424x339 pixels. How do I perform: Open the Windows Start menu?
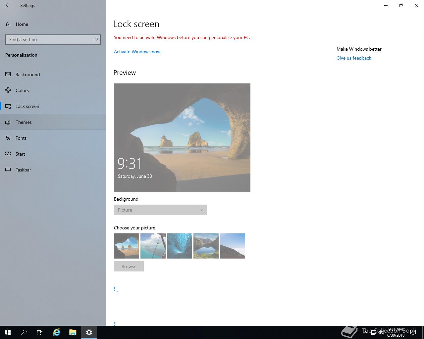[8, 332]
